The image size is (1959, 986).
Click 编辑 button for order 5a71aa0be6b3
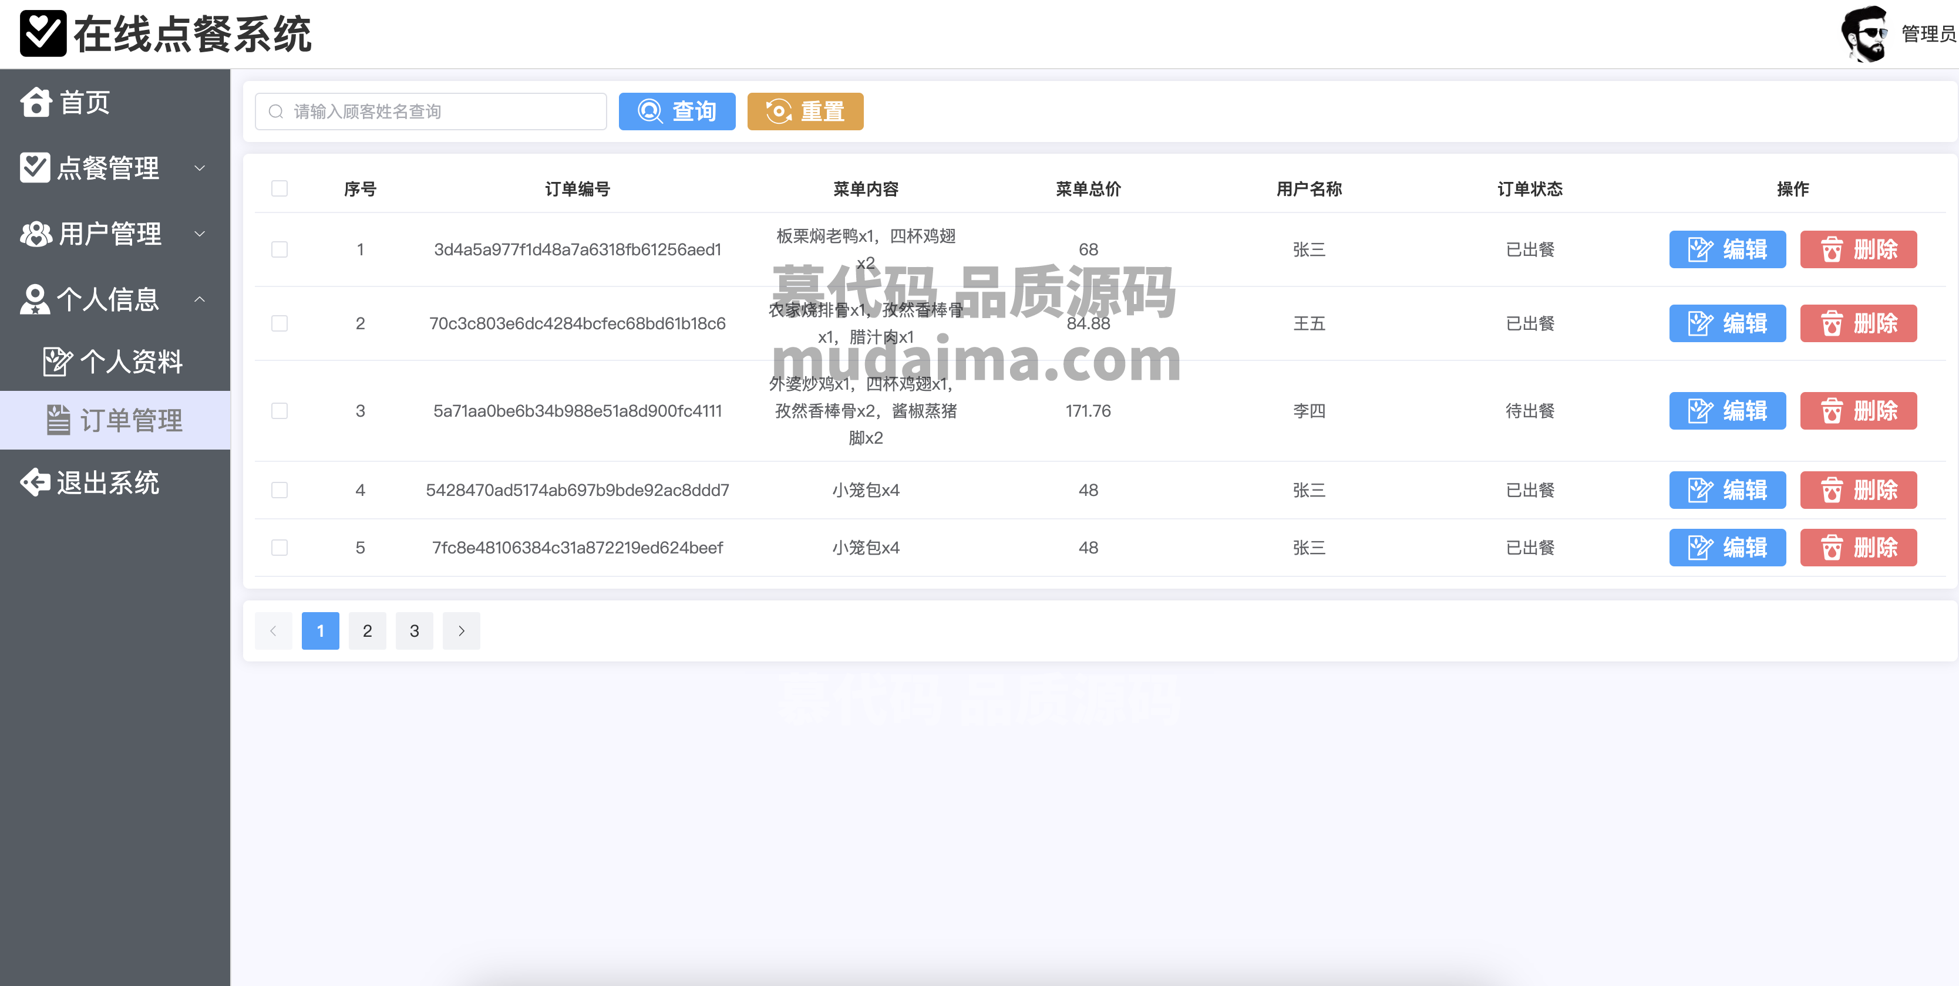coord(1727,410)
